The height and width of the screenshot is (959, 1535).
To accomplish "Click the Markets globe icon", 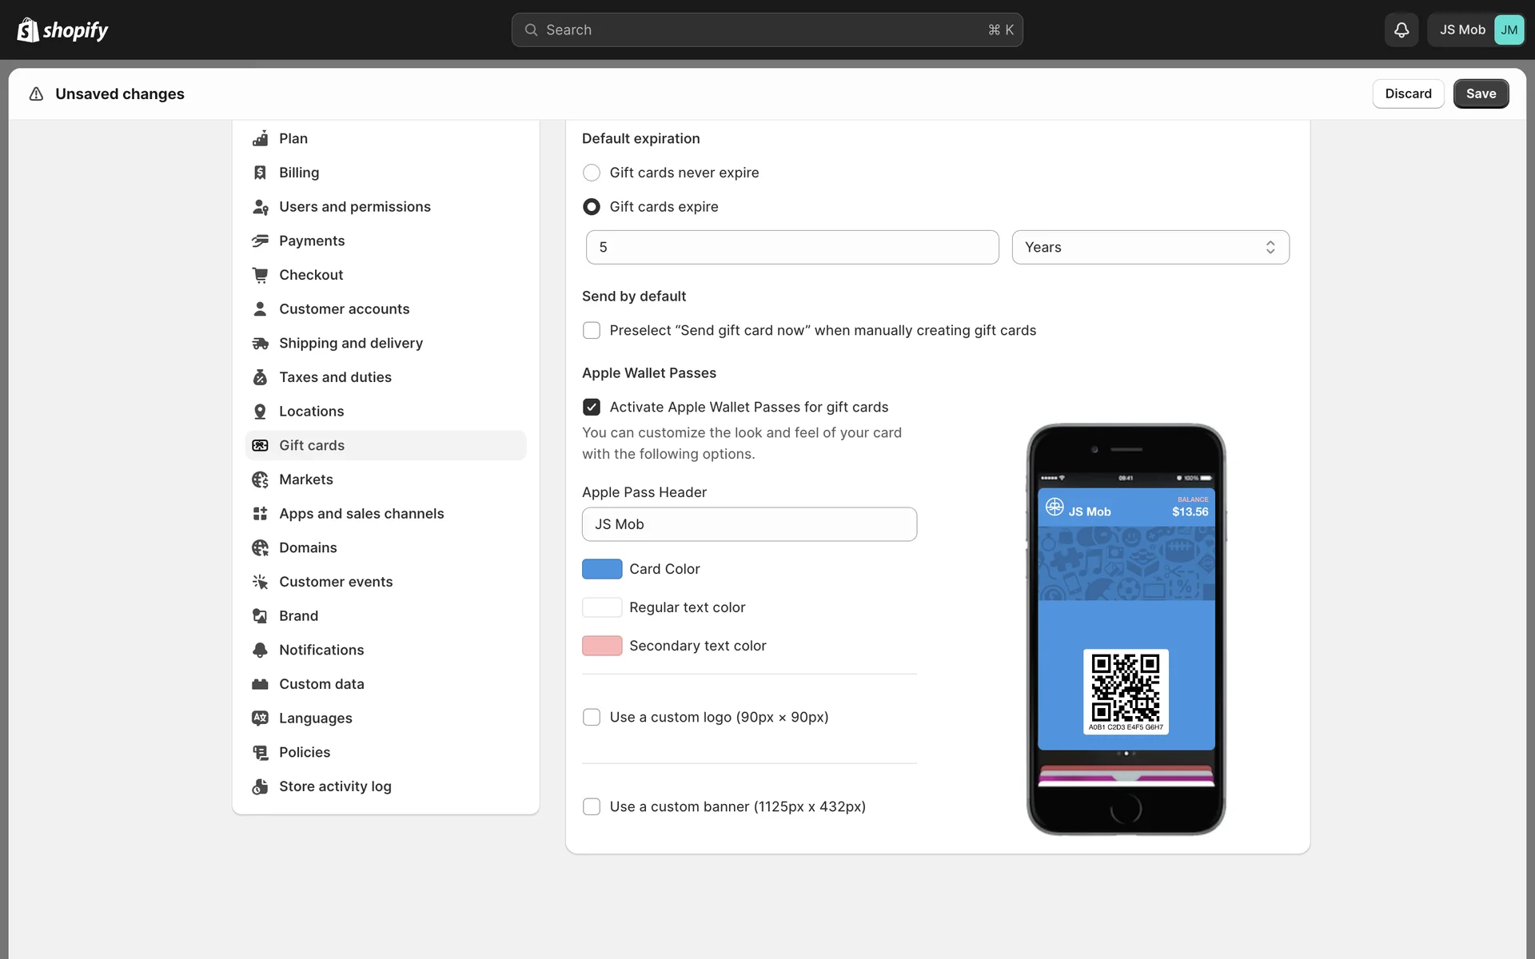I will coord(260,479).
